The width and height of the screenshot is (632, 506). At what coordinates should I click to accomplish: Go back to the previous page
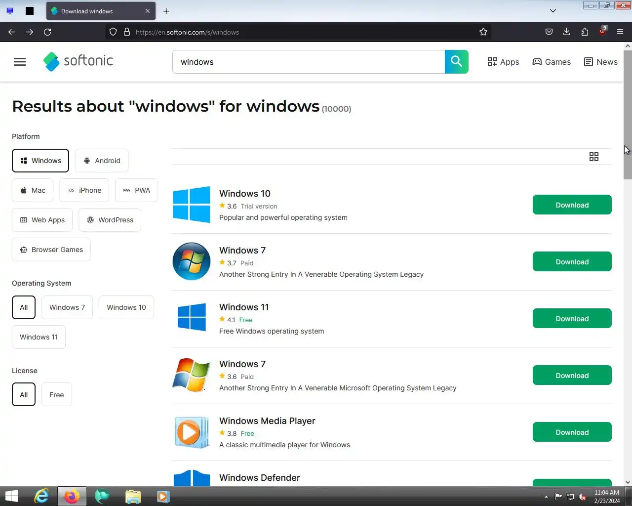(x=12, y=32)
